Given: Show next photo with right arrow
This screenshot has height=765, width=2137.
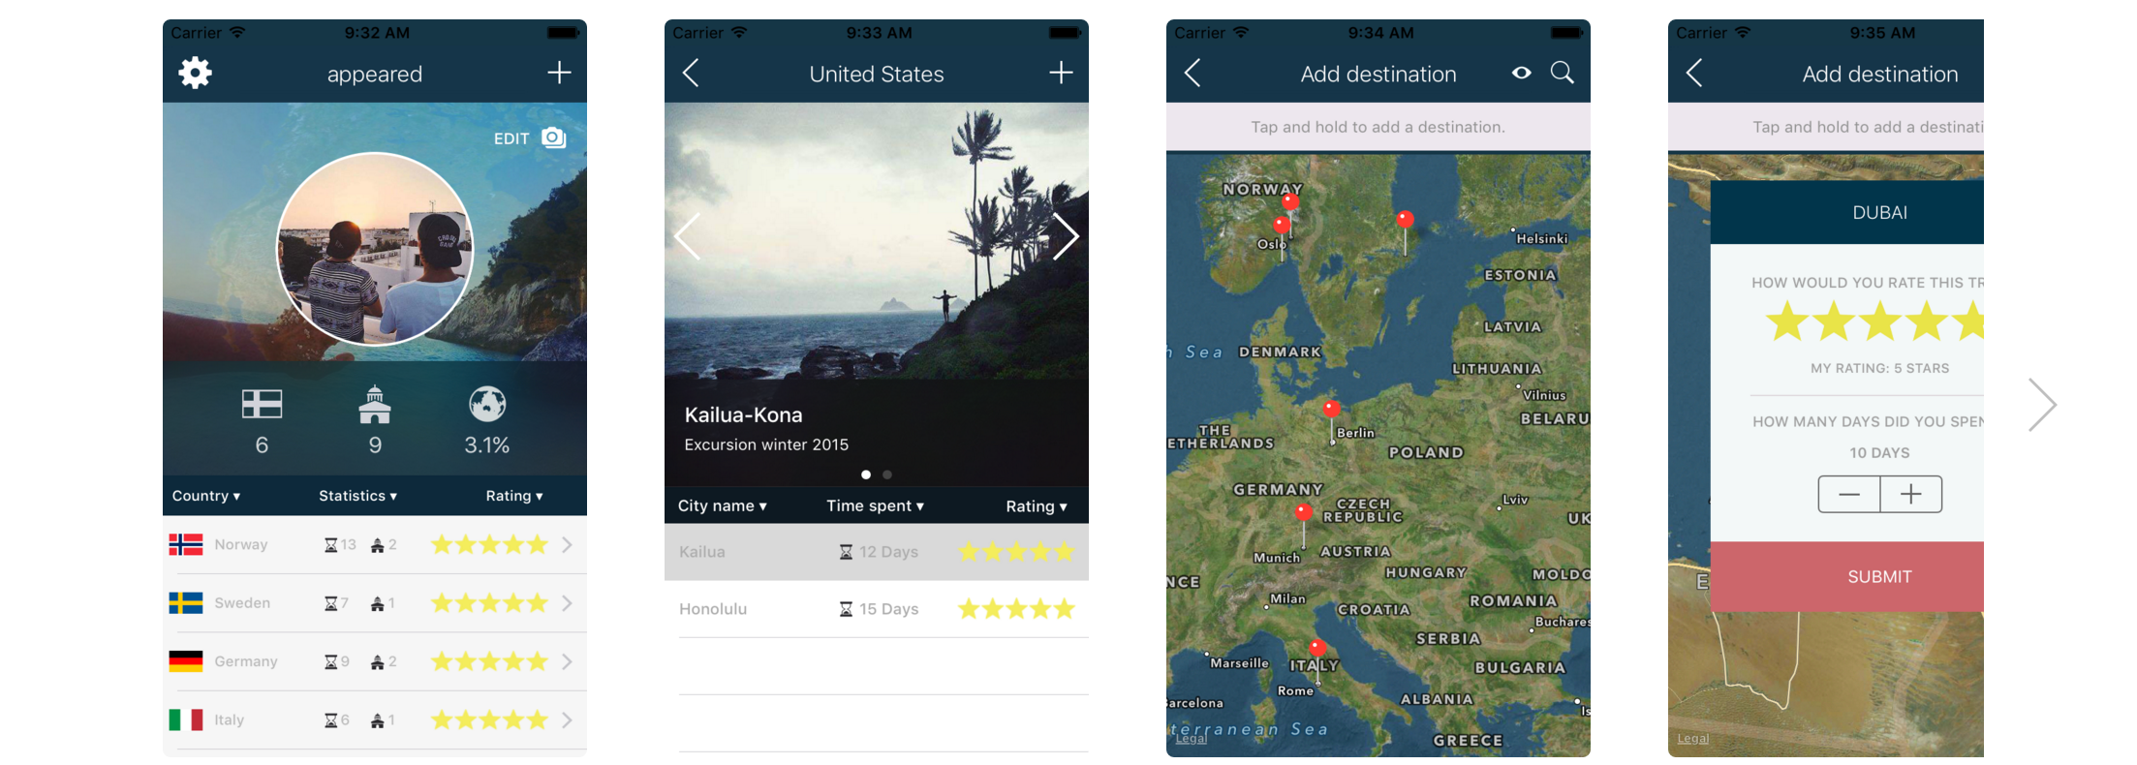Looking at the screenshot, I should point(1066,235).
